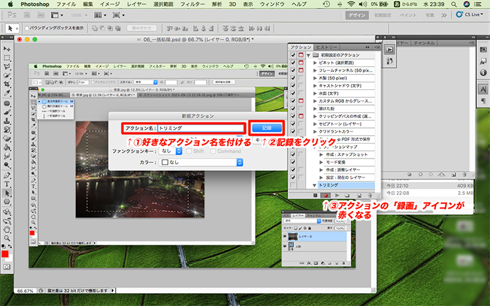Image resolution: width=490 pixels, height=306 pixels.
Task: Click the 記録 button in the dialog
Action: point(267,128)
